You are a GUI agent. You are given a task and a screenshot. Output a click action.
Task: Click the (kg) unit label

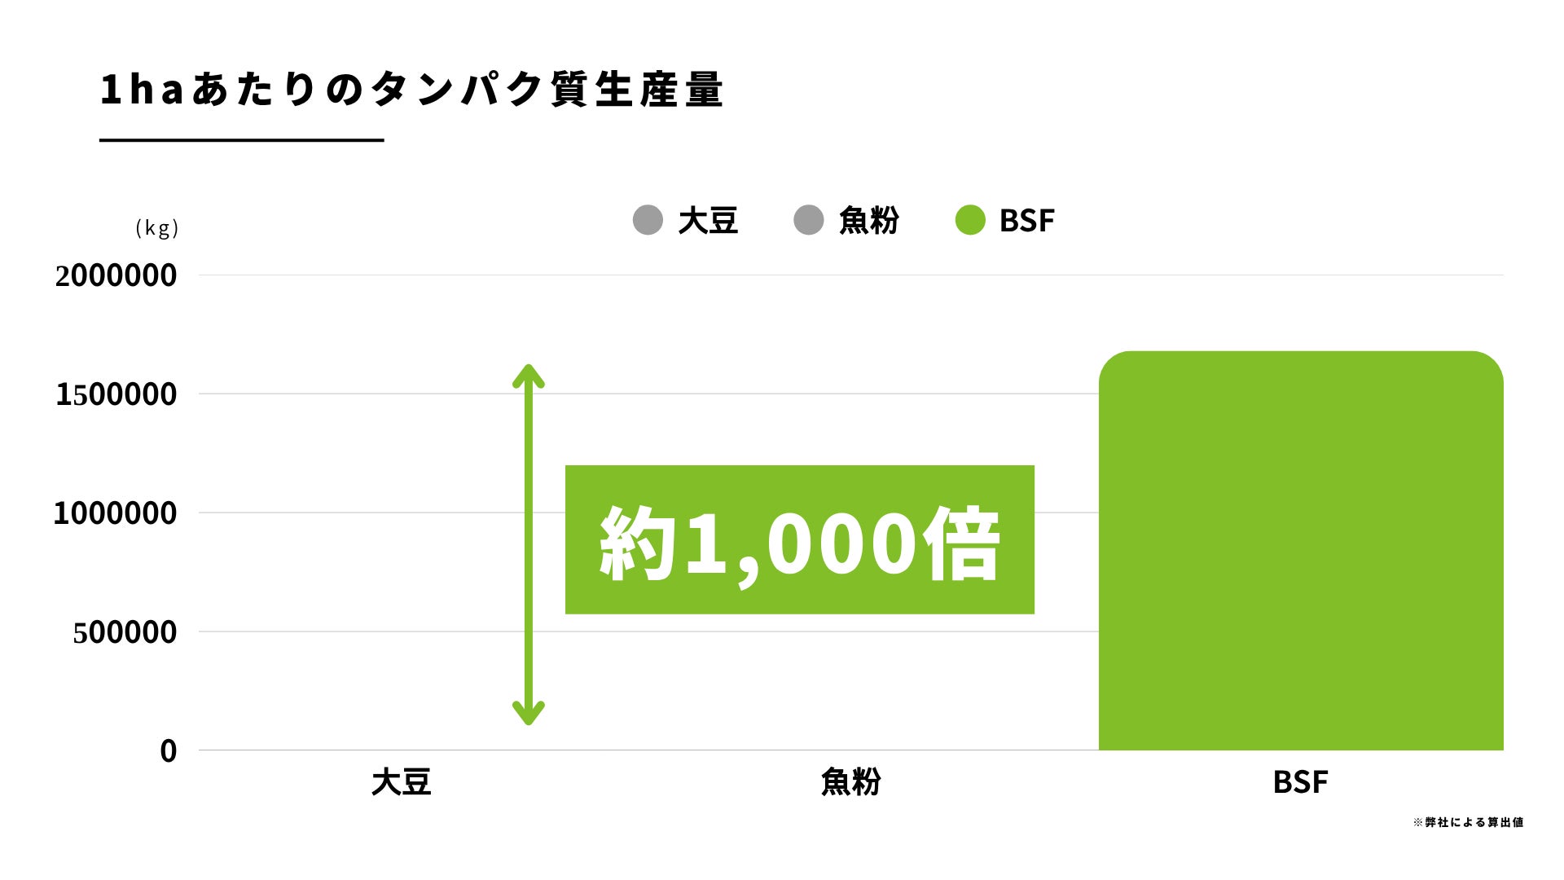click(x=157, y=228)
